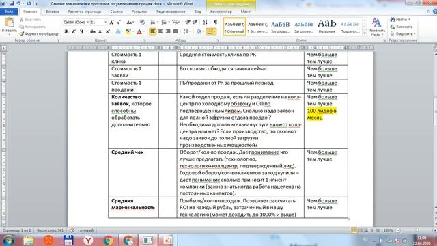Click the Shrink Font icon
The image size is (437, 246).
tap(118, 23)
